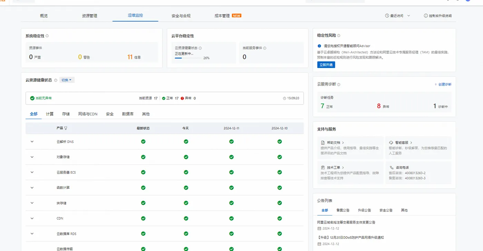
Task: Click 函数计算 2024-12-10 status check icon
Action: 279,188
